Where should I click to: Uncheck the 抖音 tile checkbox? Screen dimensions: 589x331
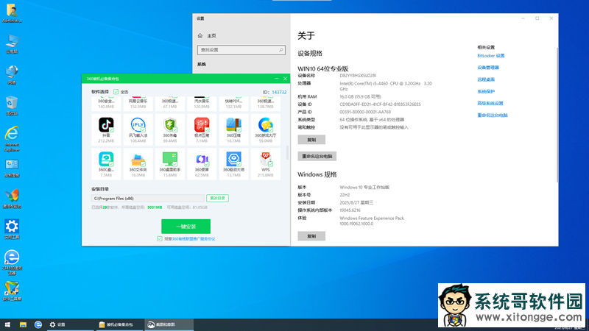click(x=112, y=130)
